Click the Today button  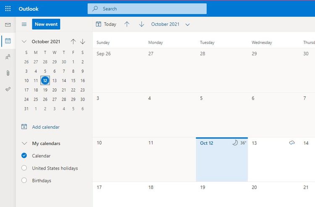point(106,24)
